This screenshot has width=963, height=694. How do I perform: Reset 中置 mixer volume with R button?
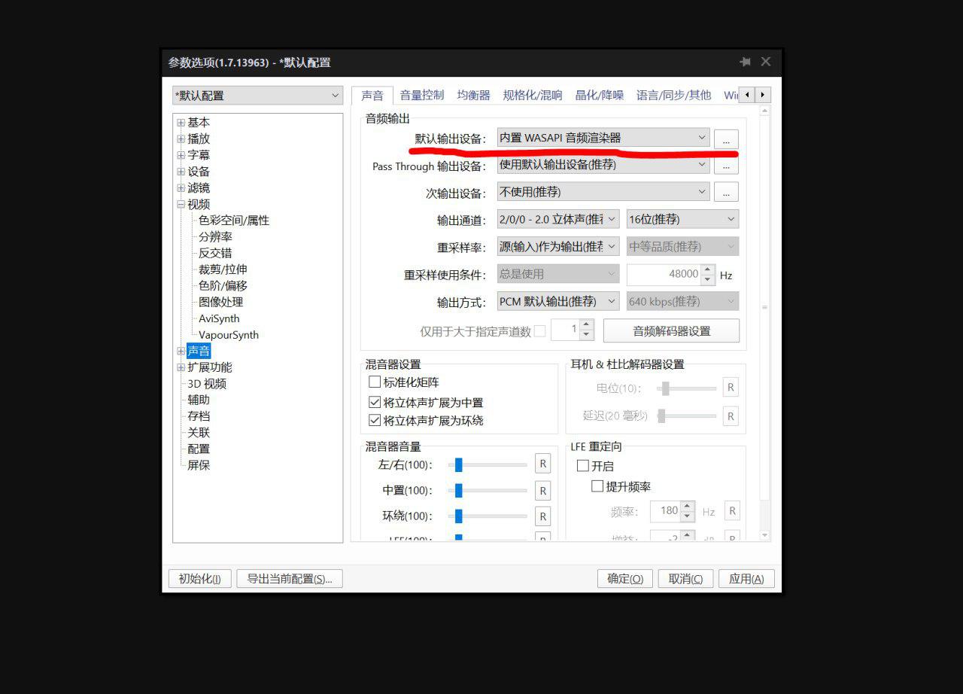point(542,490)
